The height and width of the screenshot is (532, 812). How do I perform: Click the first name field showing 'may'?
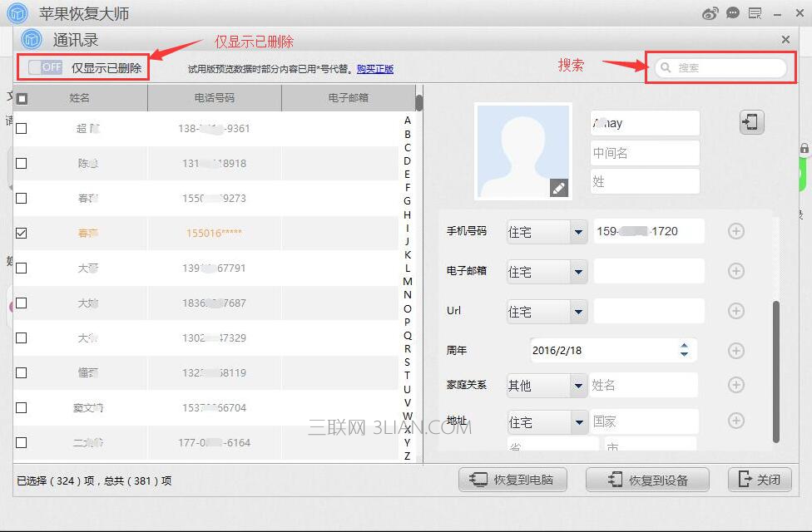(646, 123)
